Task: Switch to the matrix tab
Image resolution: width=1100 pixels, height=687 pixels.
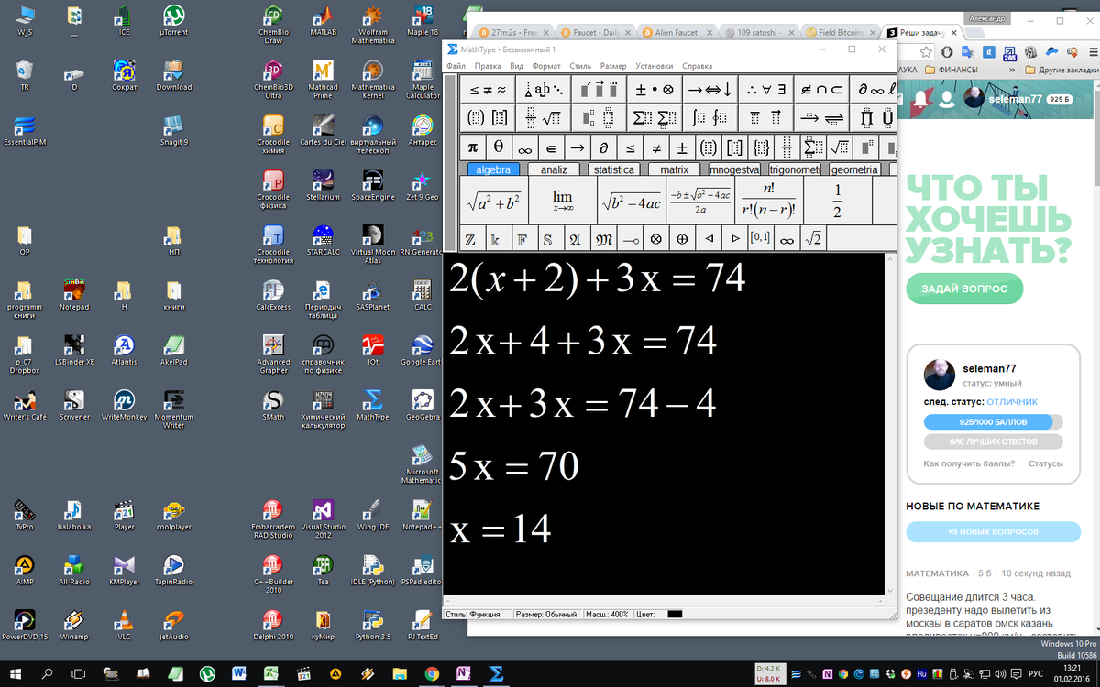Action: click(674, 169)
